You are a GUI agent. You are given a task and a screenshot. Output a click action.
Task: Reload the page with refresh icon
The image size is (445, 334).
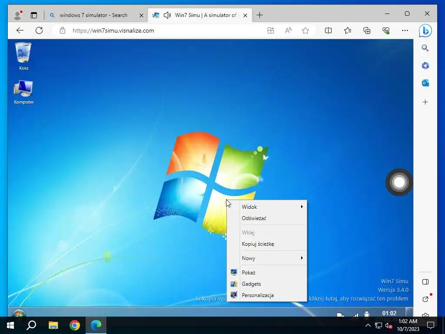click(x=39, y=30)
